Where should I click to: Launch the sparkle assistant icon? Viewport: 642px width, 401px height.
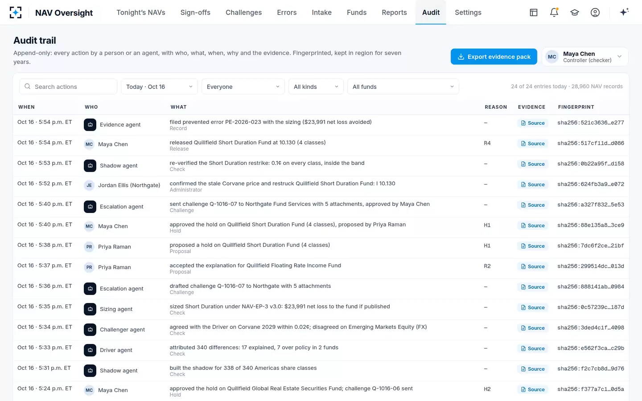(x=624, y=12)
